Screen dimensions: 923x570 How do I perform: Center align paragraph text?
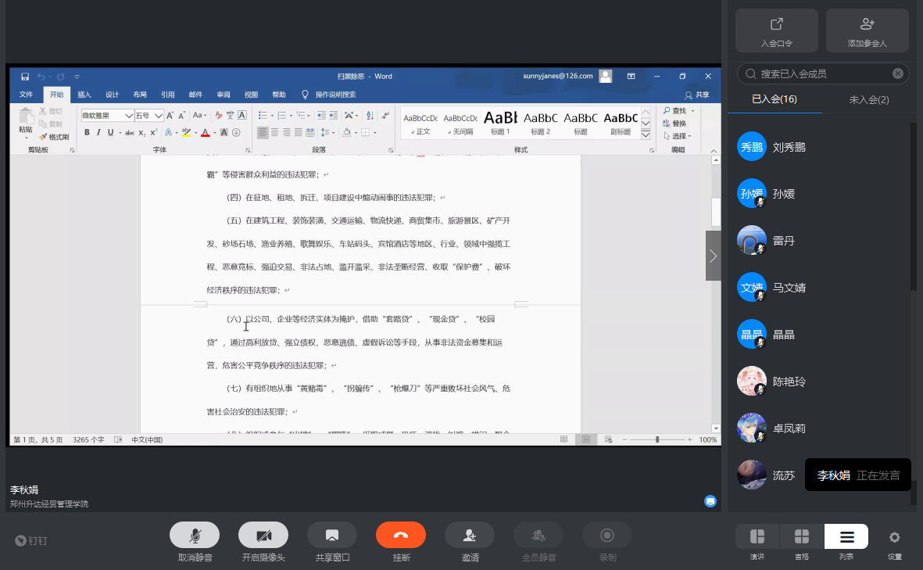point(275,132)
